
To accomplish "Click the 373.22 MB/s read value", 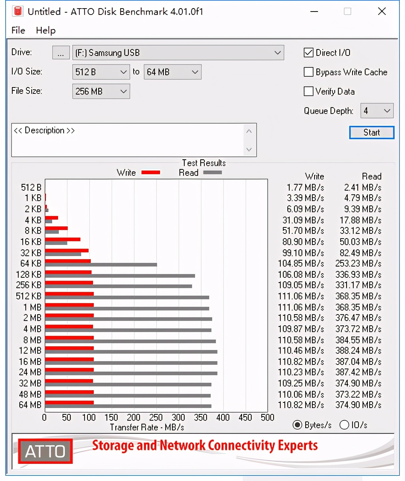I will point(358,394).
